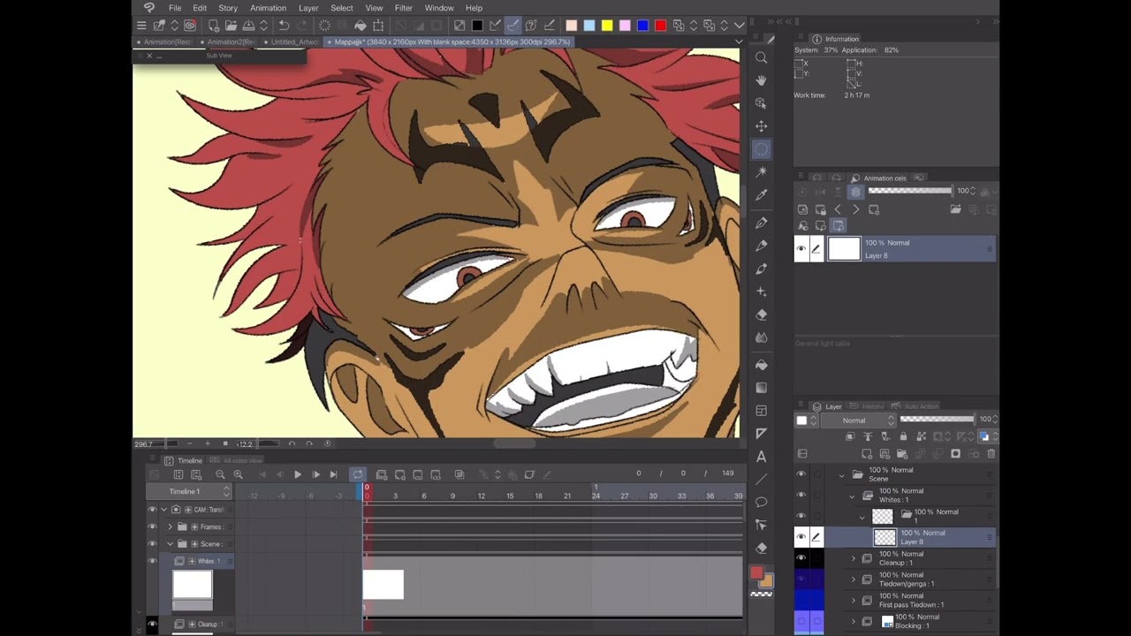This screenshot has height=636, width=1131.
Task: Open the Layer menu
Action: coord(308,8)
